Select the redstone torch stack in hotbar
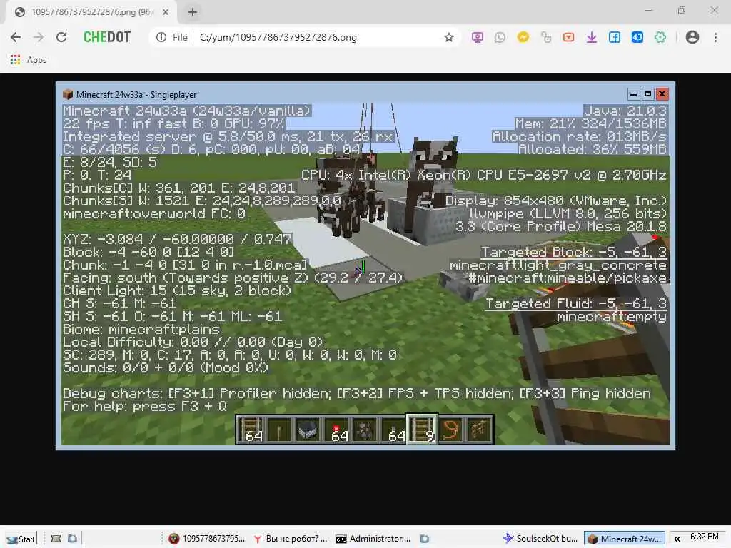Viewport: 731px width, 548px height. point(336,429)
